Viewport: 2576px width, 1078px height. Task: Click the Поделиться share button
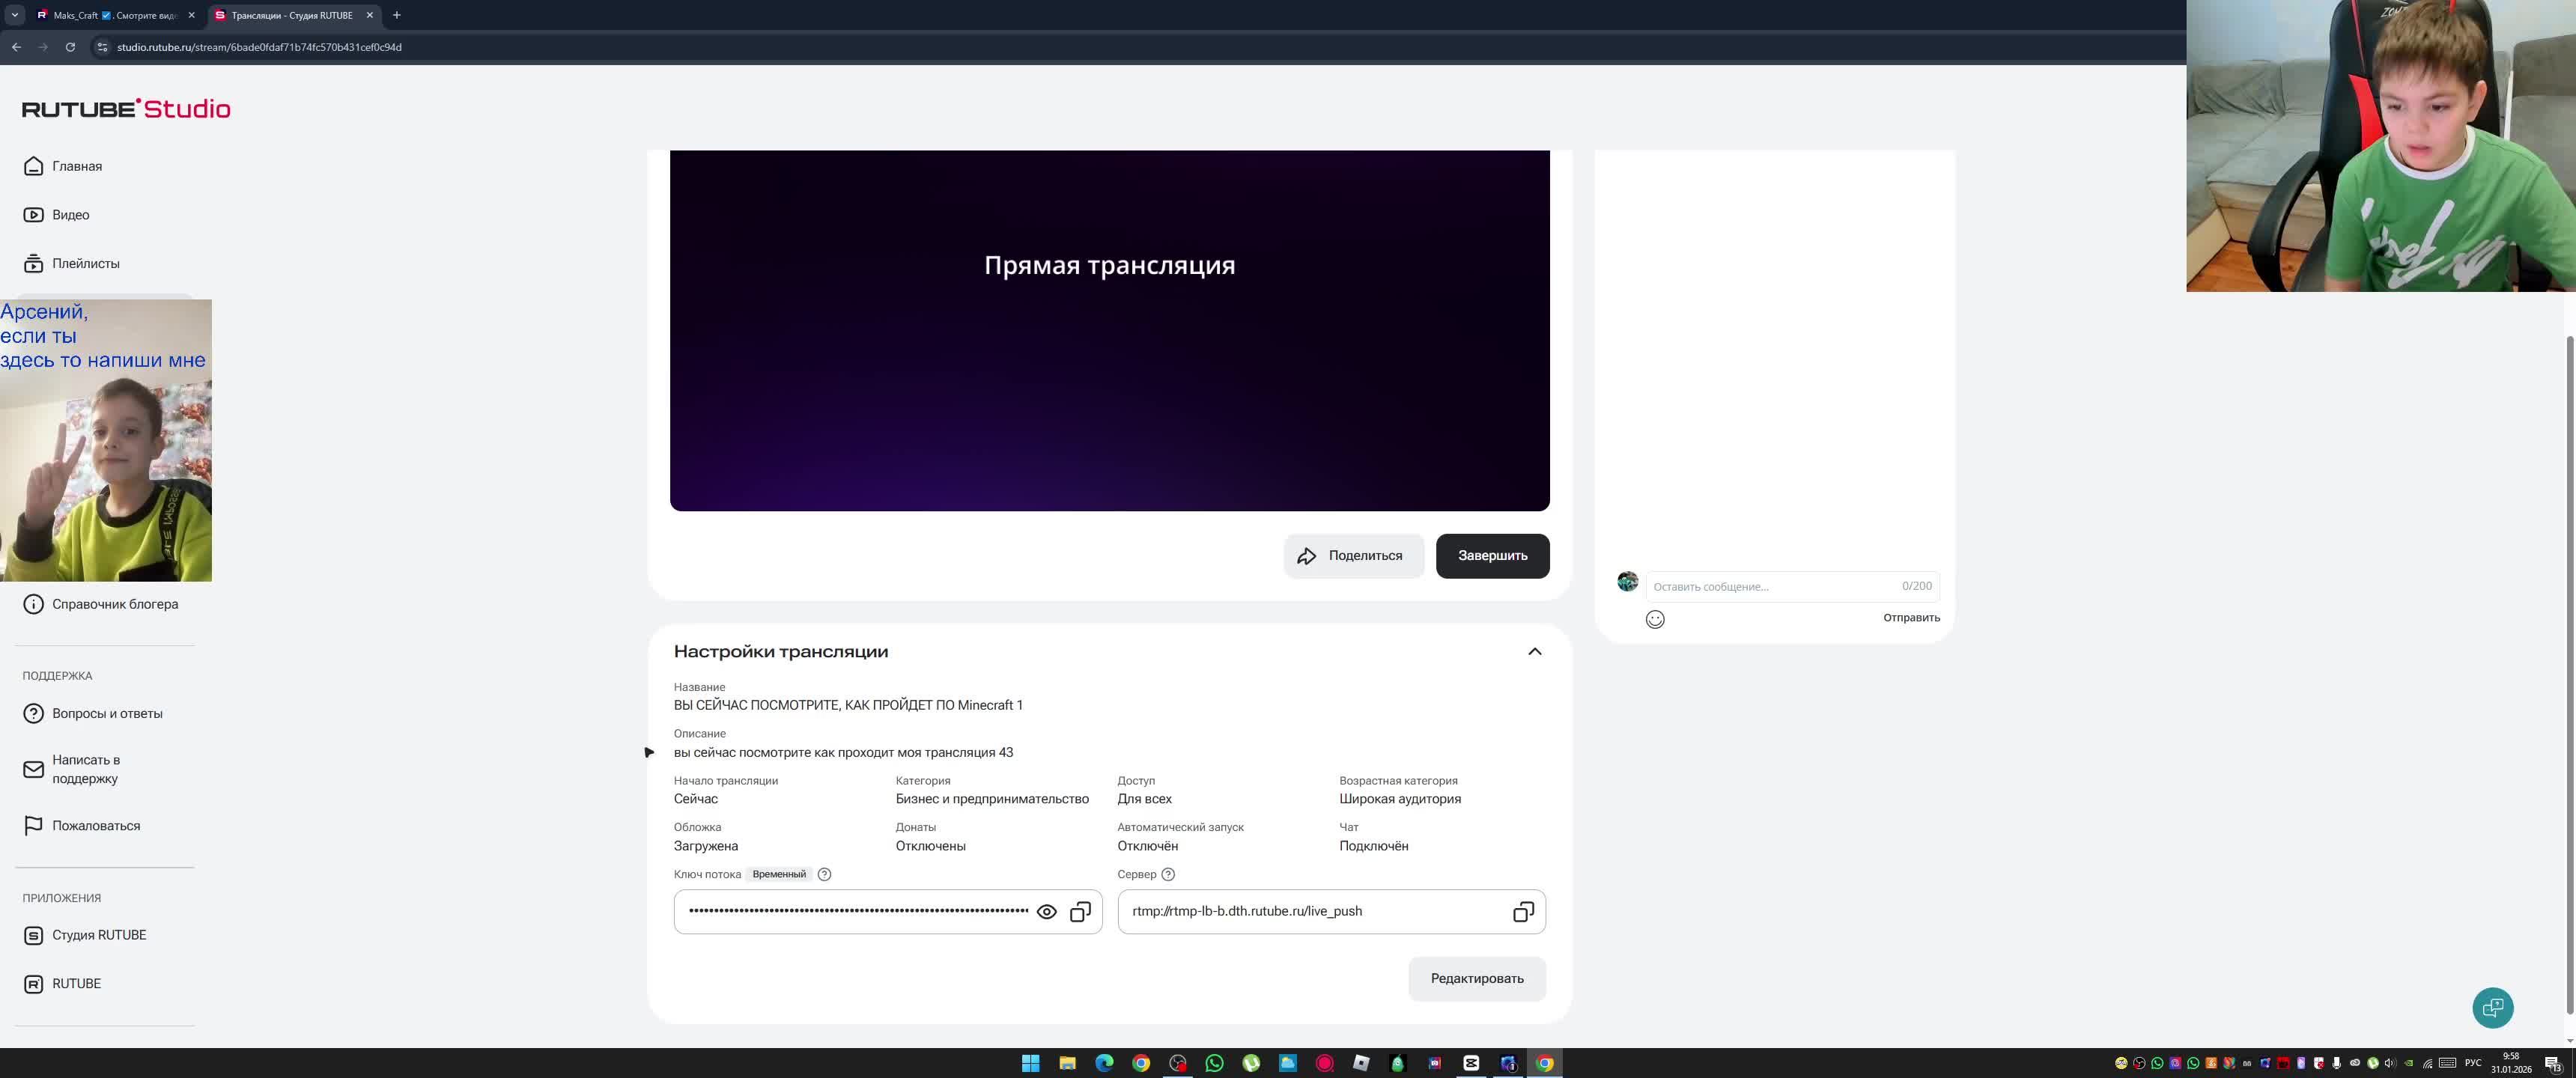1352,556
